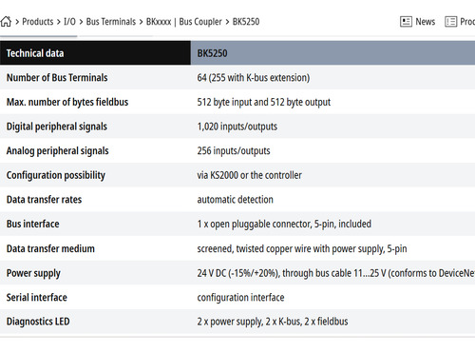Go to I/O breadcrumb link
The image size is (475, 353).
(69, 22)
